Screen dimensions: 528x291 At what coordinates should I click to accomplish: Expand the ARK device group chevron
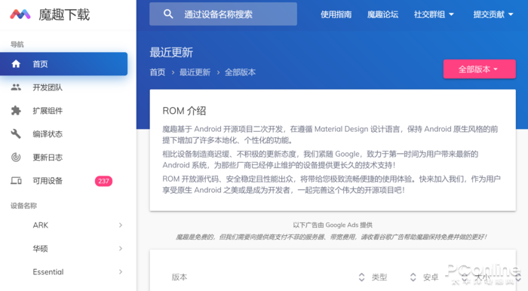pyautogui.click(x=121, y=225)
